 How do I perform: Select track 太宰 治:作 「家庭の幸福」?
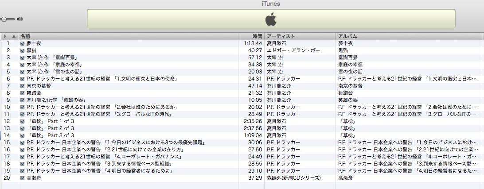click(55, 65)
